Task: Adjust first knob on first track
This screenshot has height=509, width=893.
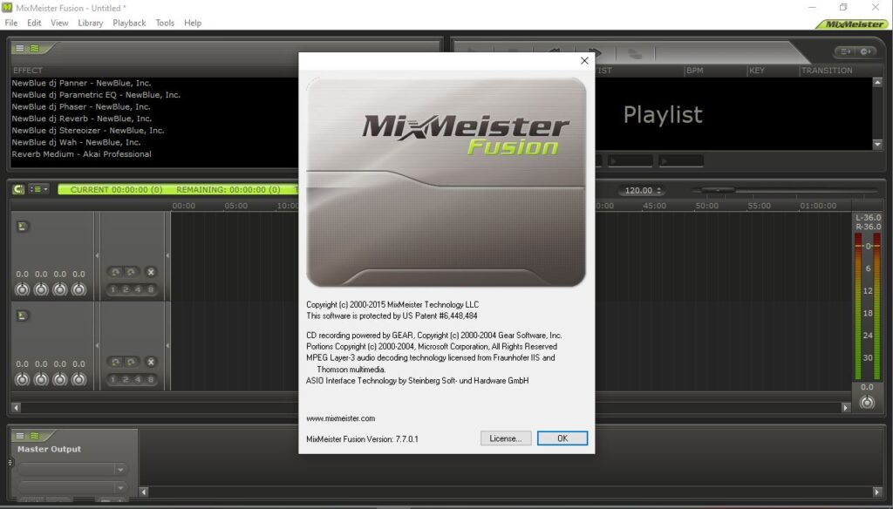Action: pyautogui.click(x=22, y=289)
